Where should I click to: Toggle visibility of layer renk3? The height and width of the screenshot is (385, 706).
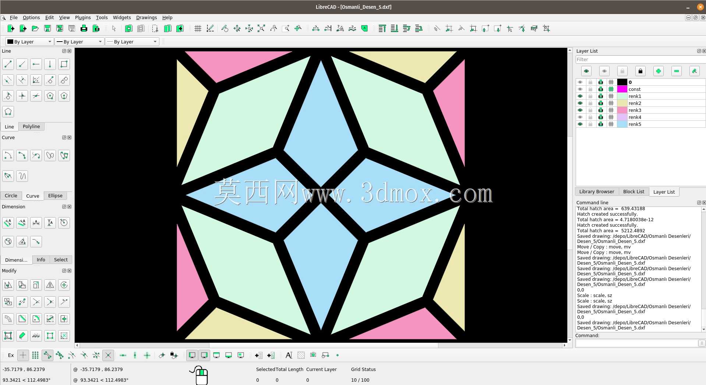580,110
